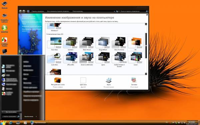The image size is (200, 125).
Task: Open the Заставка screen saver icon
Action: coord(134,80)
